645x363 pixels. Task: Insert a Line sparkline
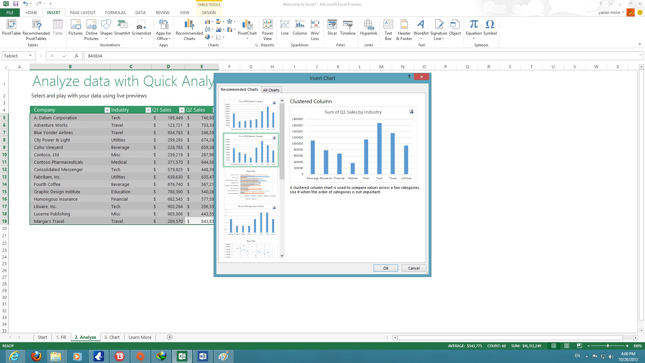(285, 28)
